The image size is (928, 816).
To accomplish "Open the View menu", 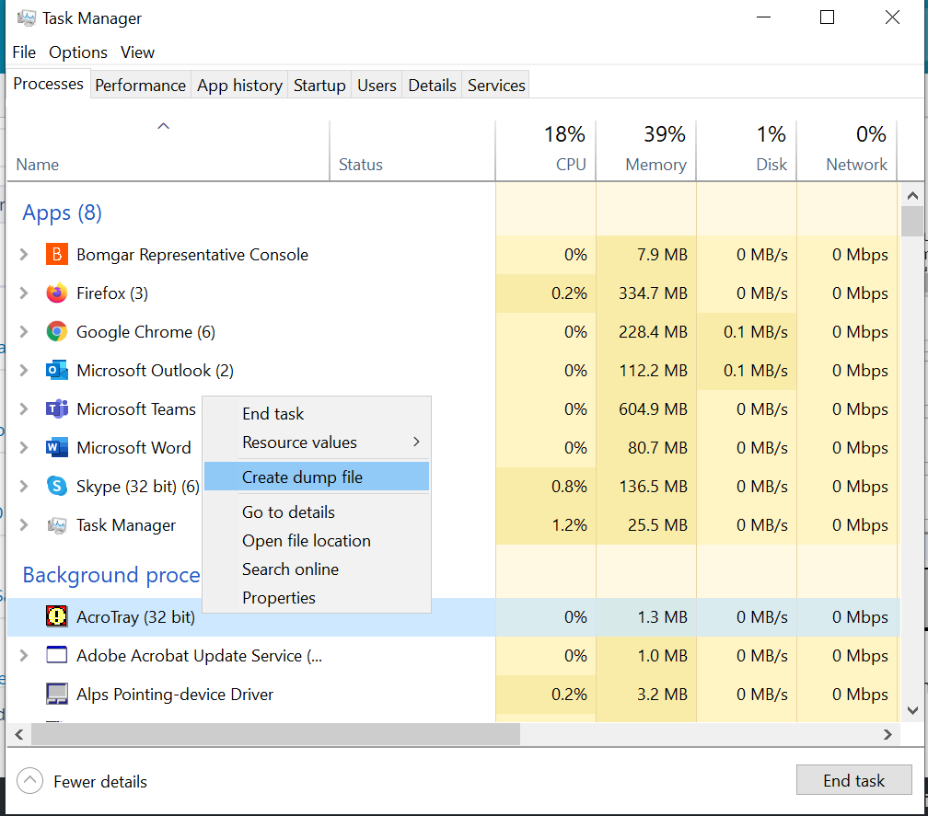I will click(137, 52).
